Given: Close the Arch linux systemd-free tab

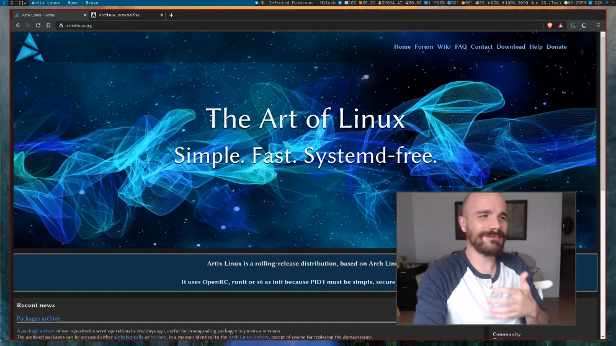Looking at the screenshot, I should pos(161,15).
